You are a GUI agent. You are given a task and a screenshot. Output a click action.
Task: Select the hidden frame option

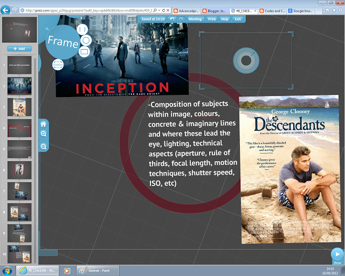58,65
